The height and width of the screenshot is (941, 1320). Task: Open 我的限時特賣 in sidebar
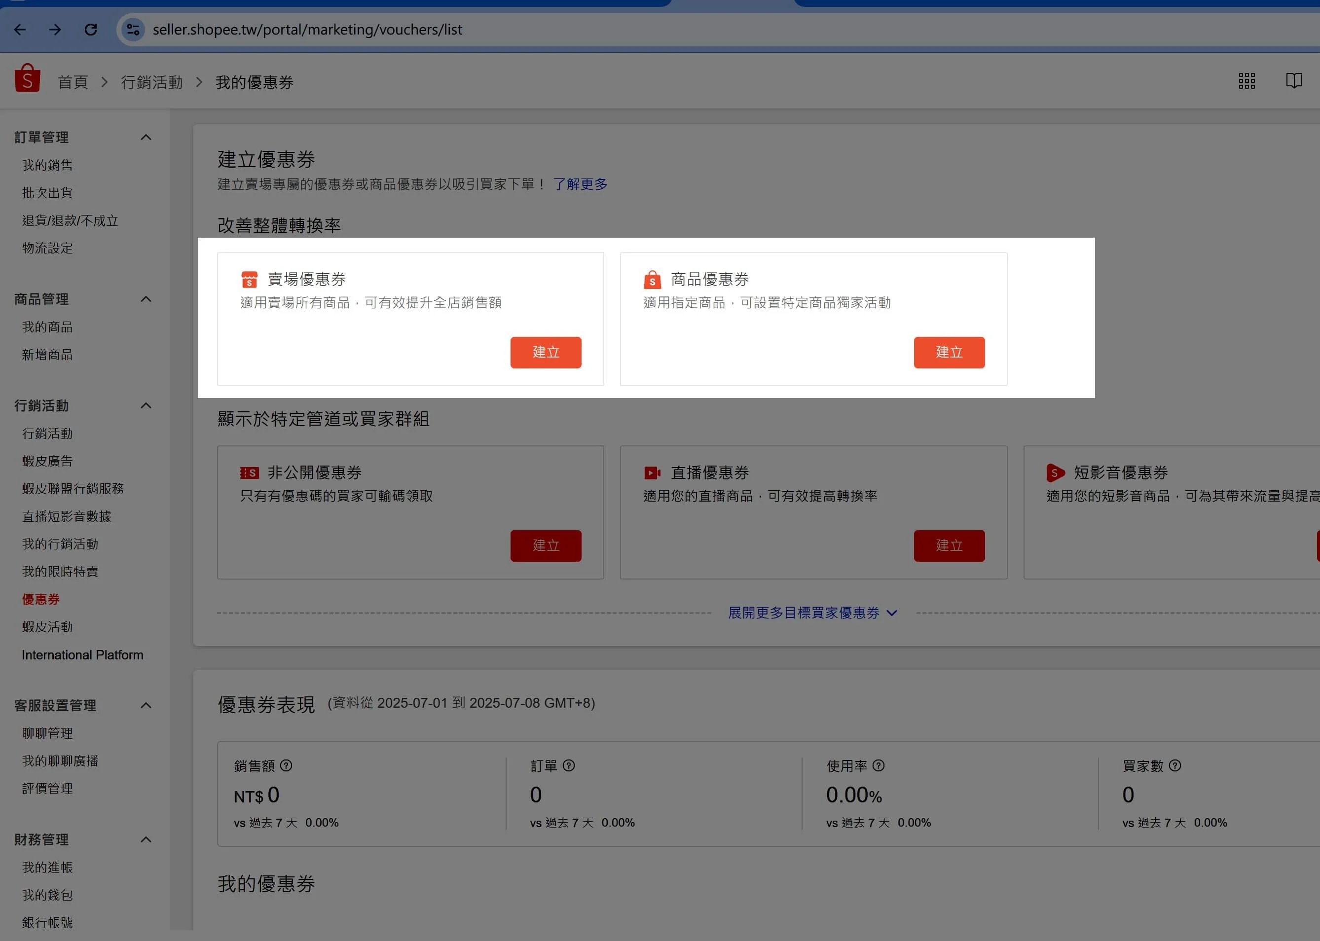click(60, 572)
